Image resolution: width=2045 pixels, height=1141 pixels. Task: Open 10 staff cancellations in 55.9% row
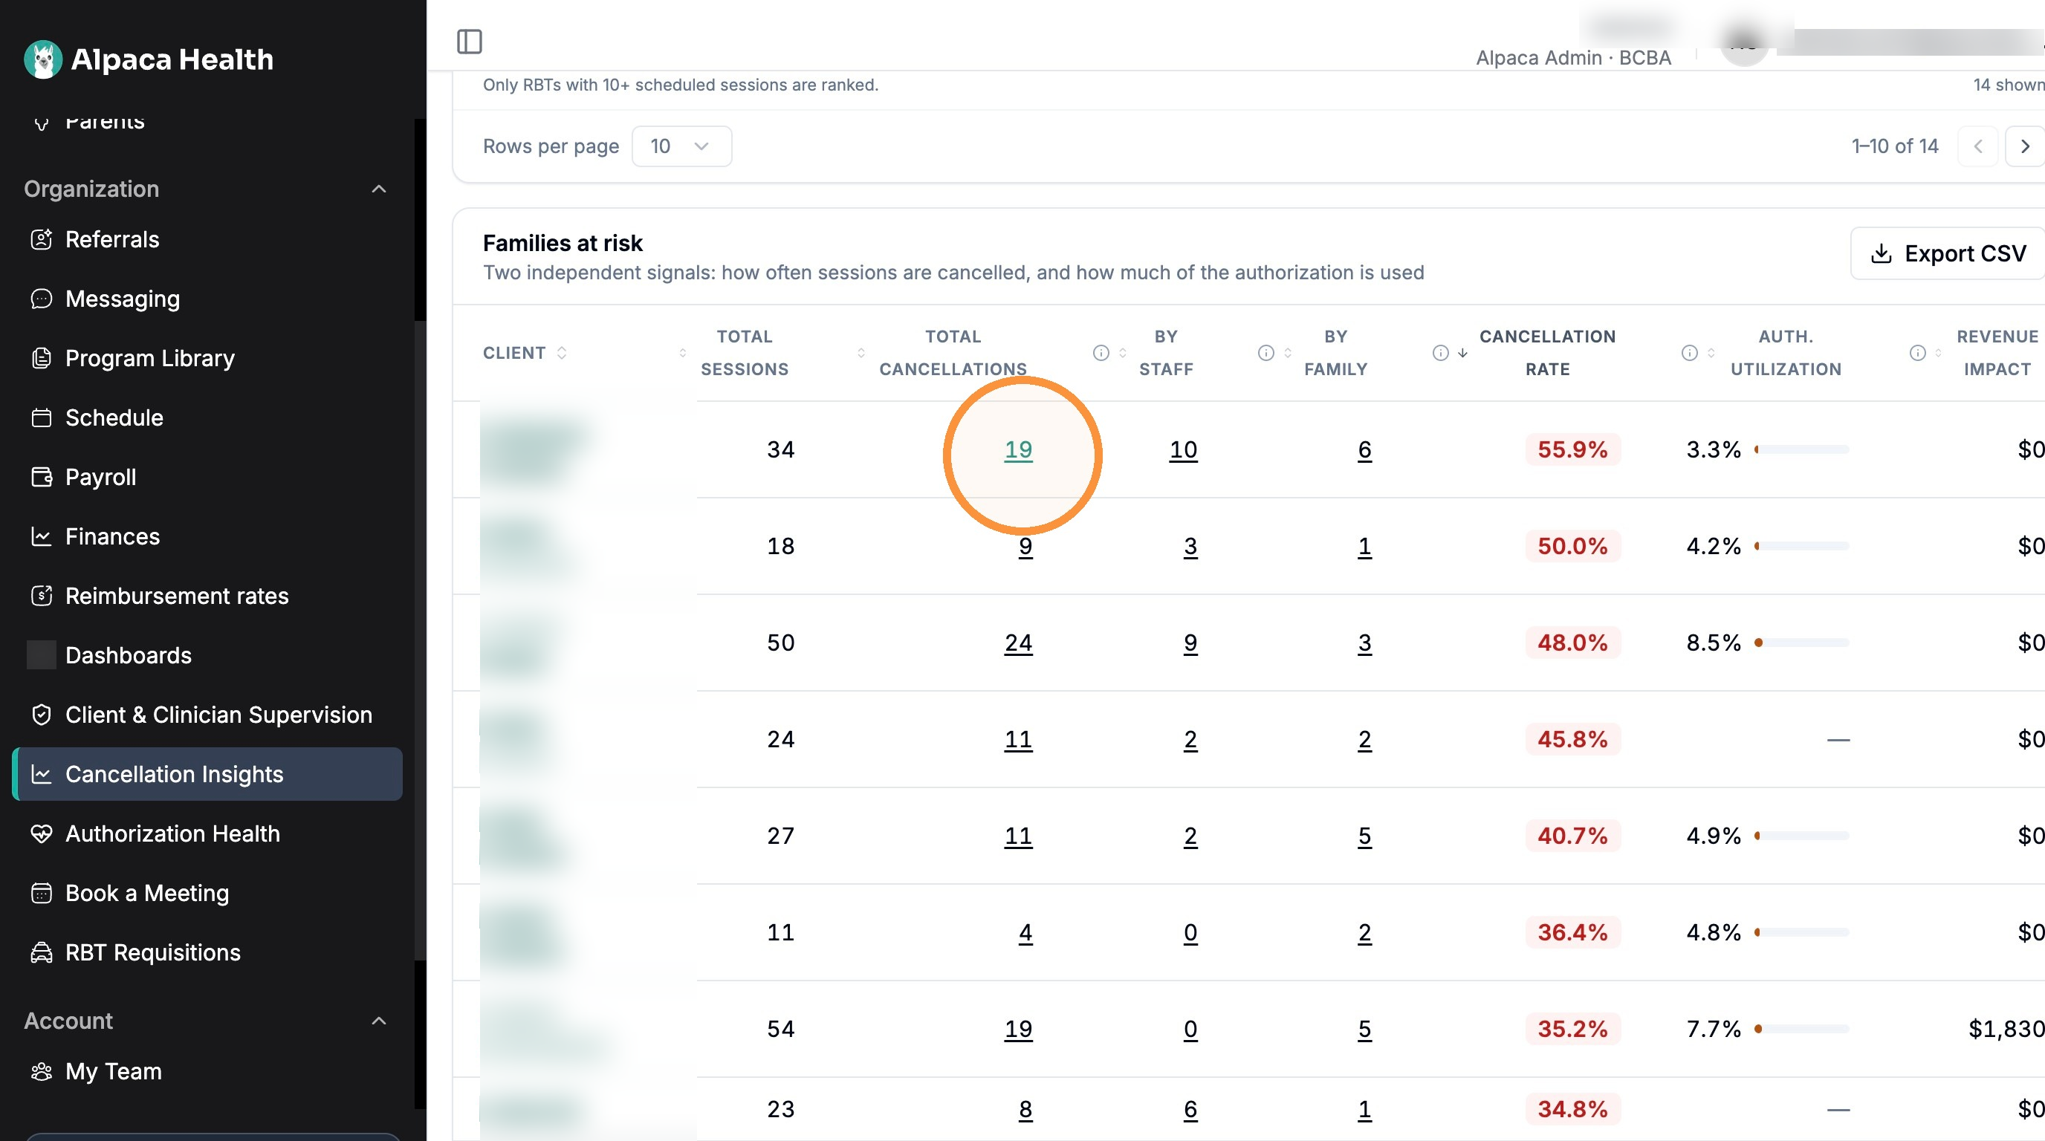tap(1183, 450)
